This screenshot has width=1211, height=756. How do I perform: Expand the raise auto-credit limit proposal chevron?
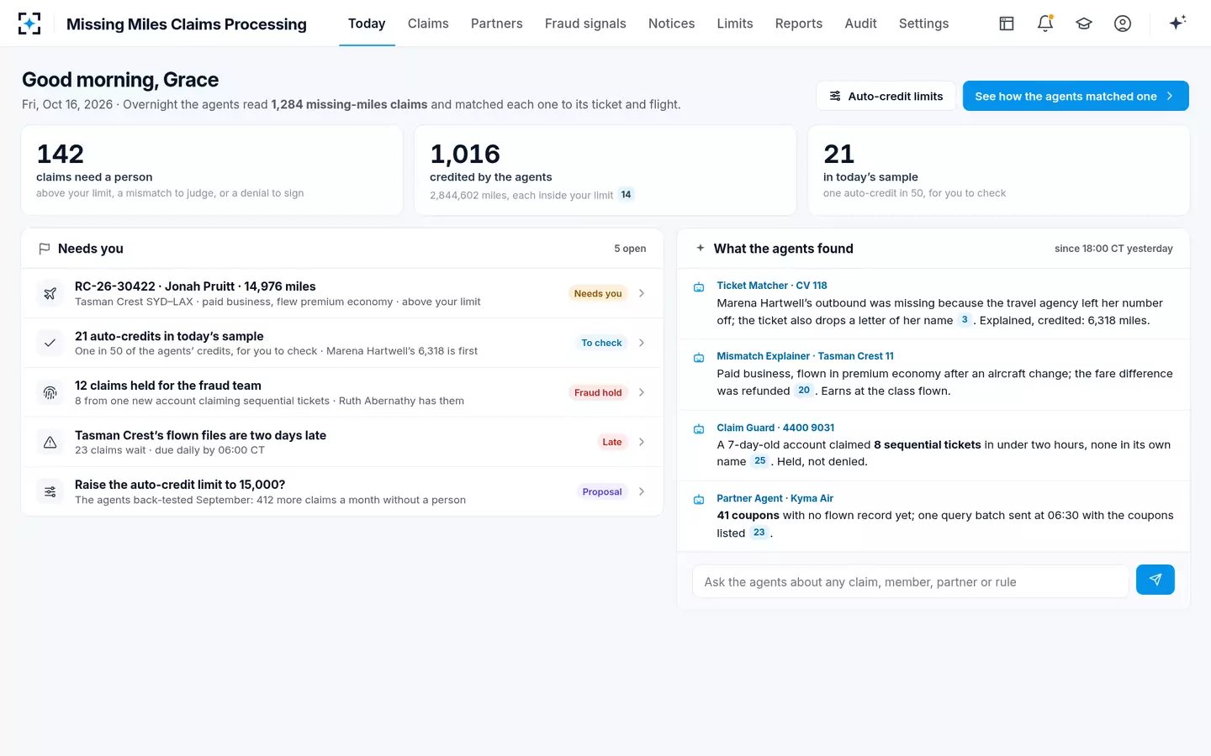(642, 491)
